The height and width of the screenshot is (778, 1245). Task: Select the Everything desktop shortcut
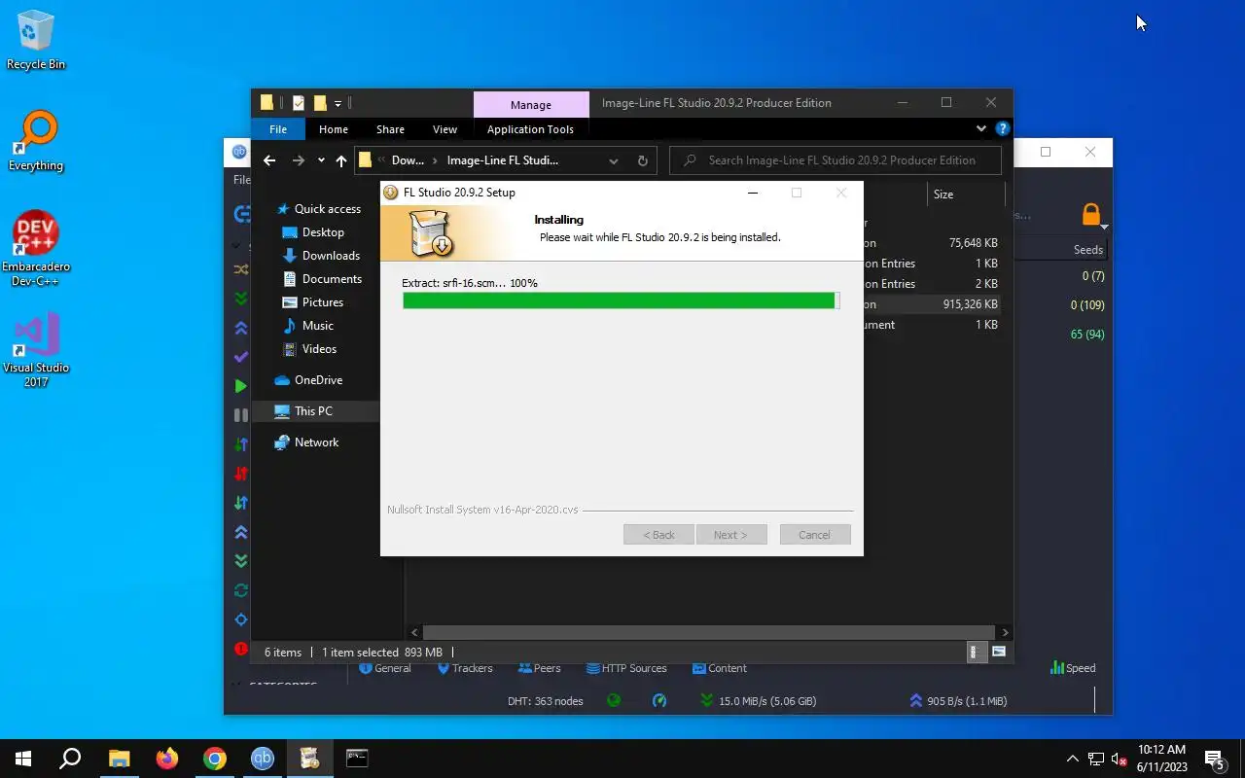pos(36,141)
